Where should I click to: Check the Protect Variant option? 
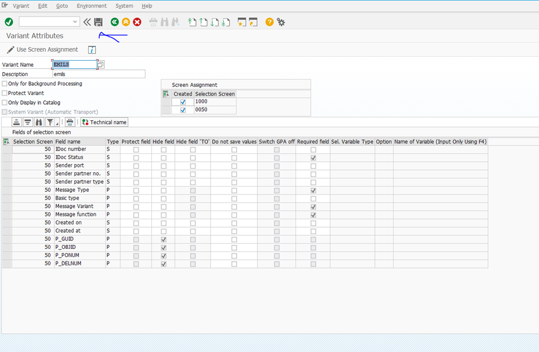(x=5, y=93)
